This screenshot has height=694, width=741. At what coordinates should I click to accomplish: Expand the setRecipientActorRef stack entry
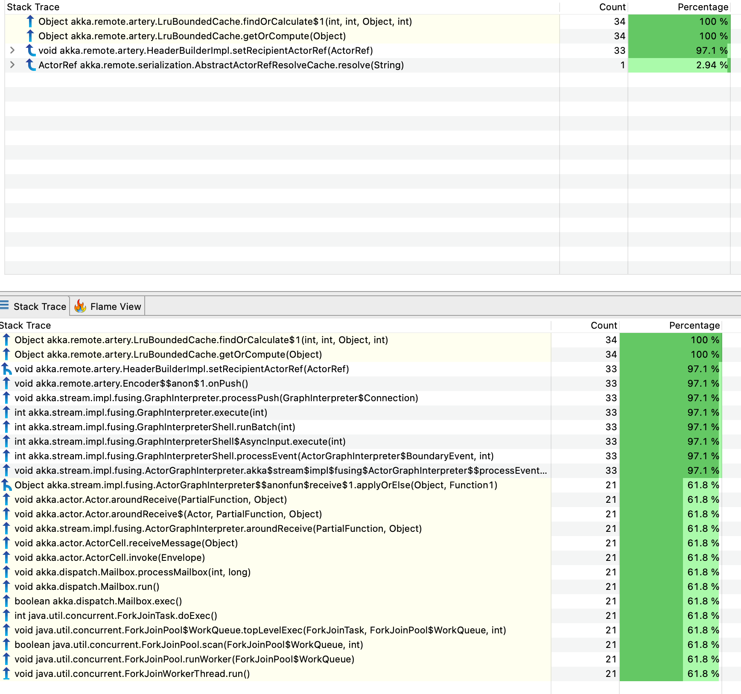pyautogui.click(x=12, y=50)
